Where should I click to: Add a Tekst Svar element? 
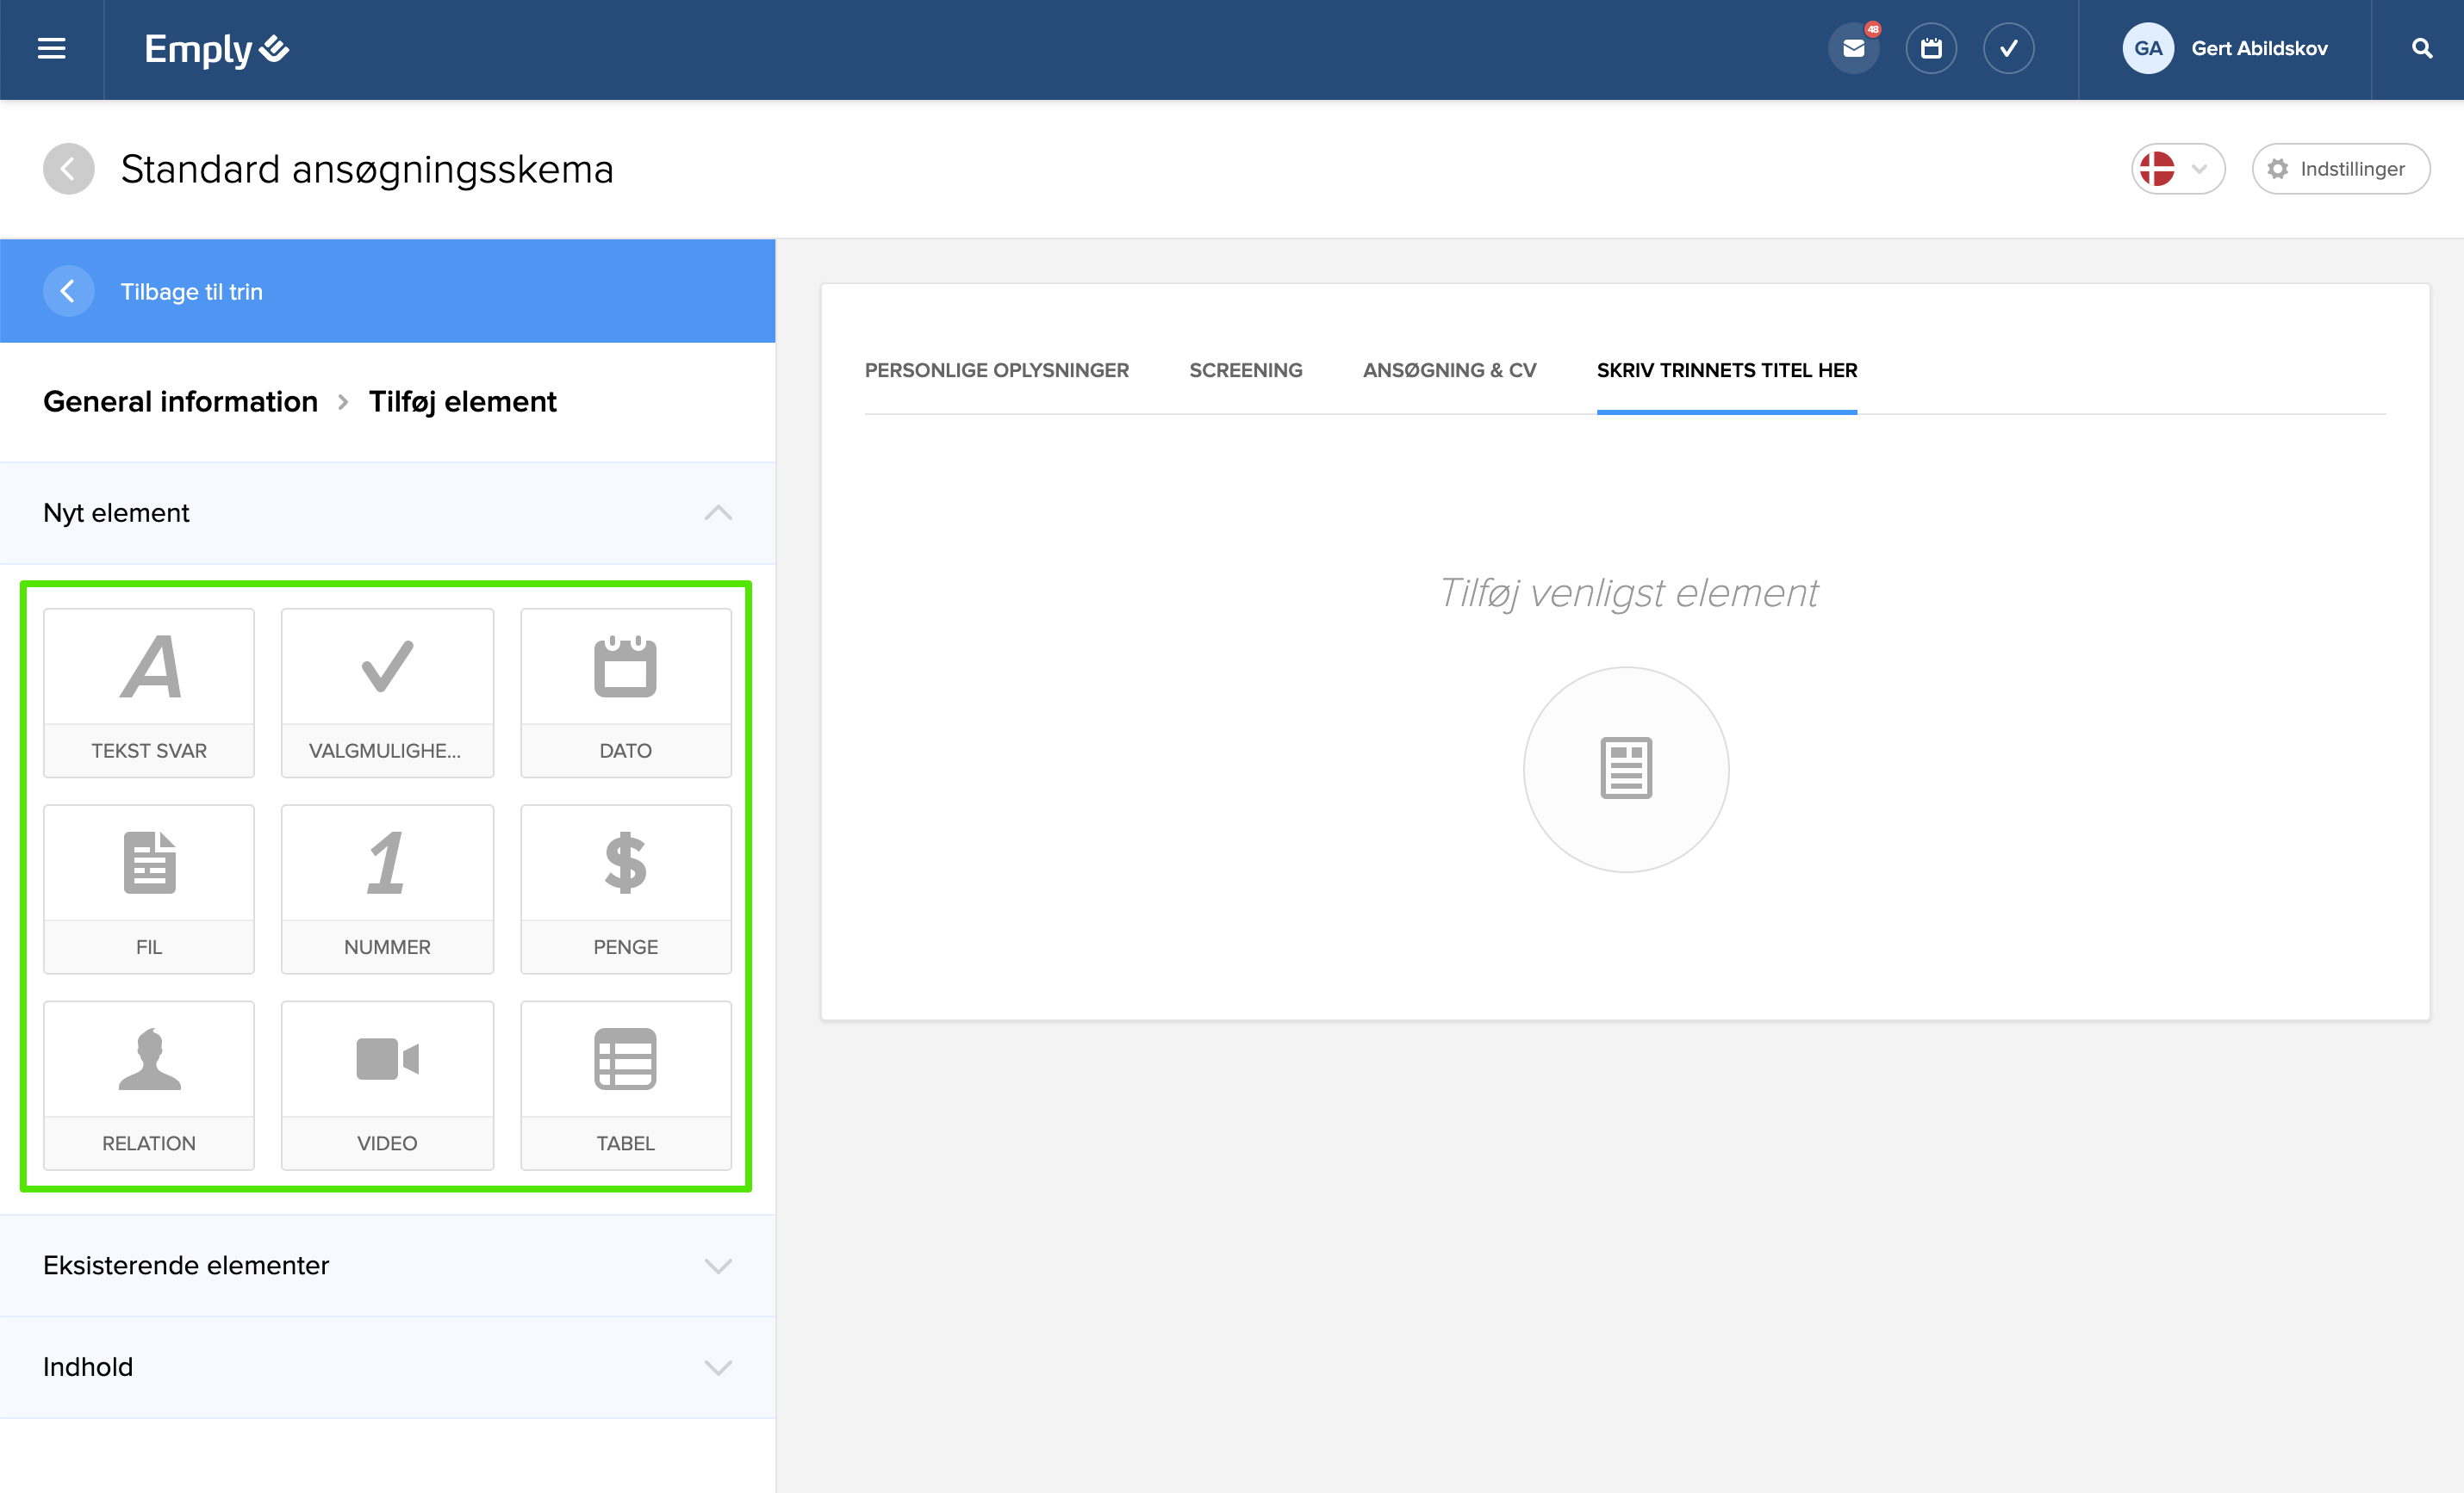[149, 691]
